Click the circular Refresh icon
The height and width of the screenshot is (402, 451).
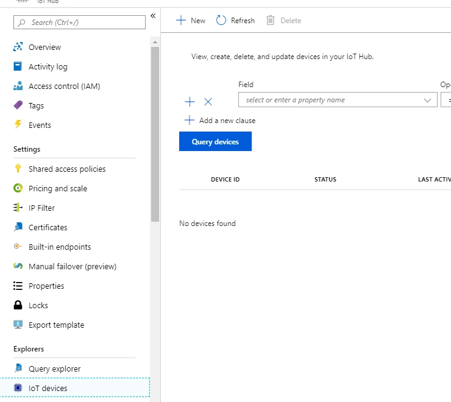221,20
